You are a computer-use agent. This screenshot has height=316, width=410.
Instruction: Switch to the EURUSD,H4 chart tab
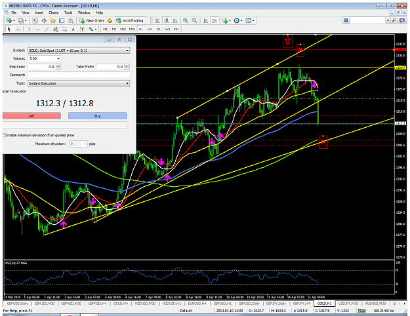[197, 304]
